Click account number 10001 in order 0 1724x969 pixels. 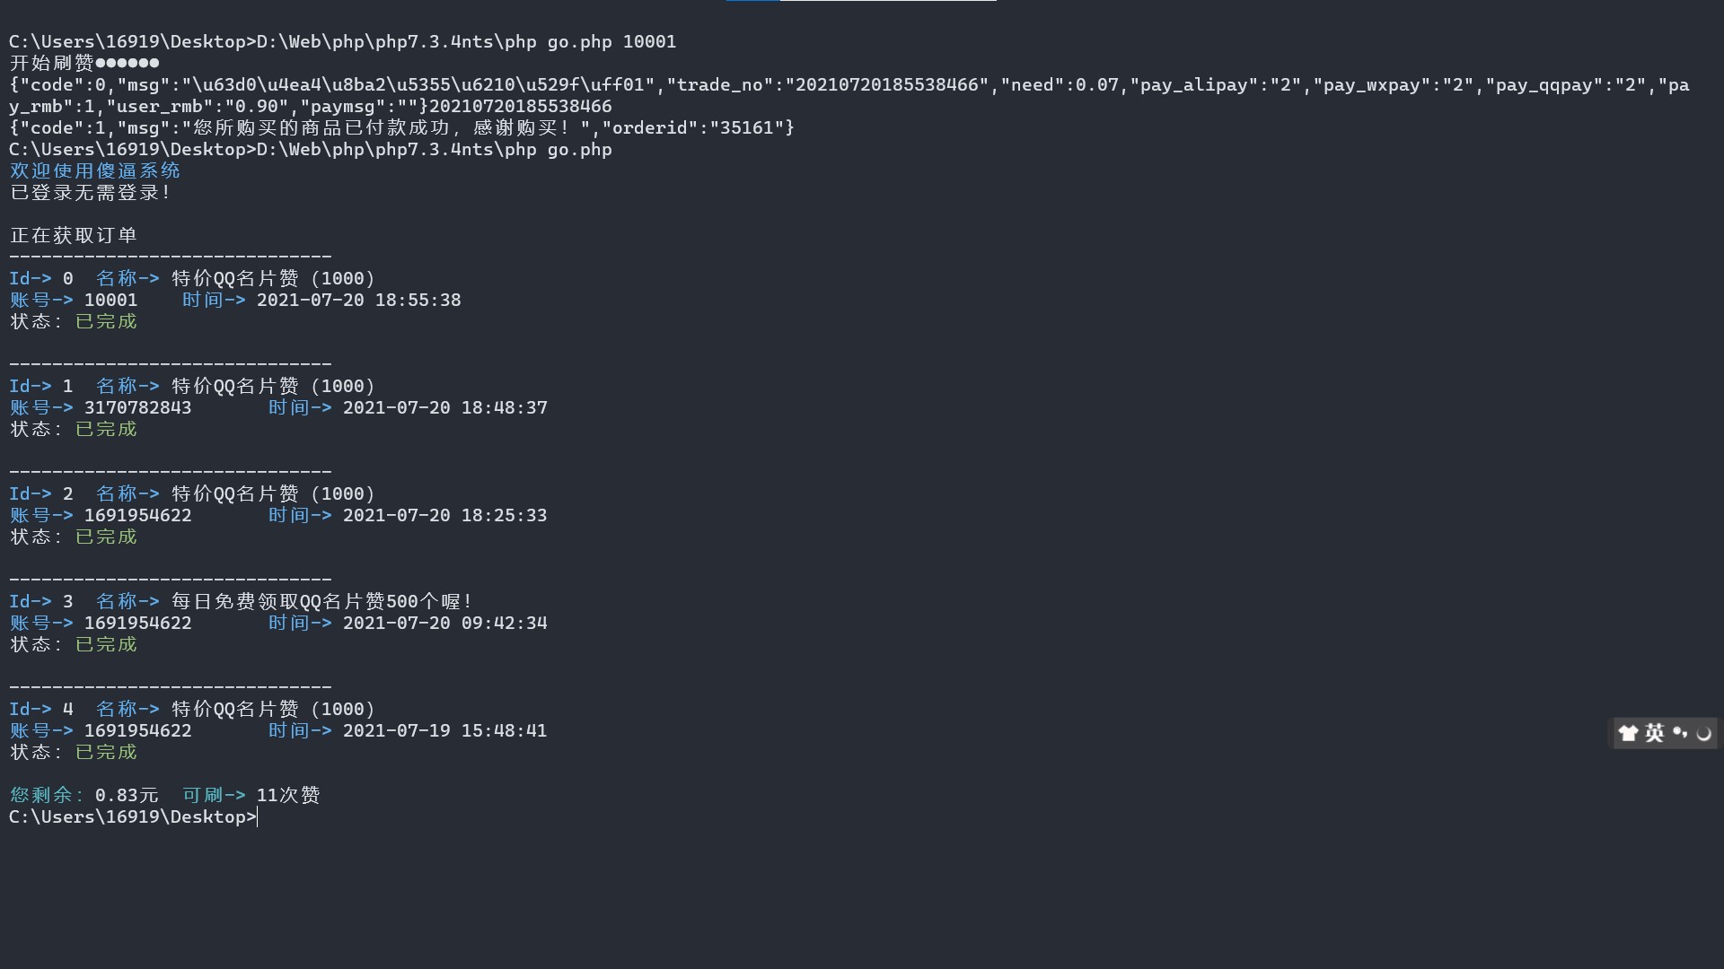click(110, 301)
